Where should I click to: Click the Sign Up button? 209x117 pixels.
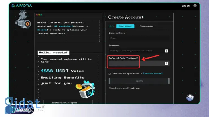coord(139,81)
